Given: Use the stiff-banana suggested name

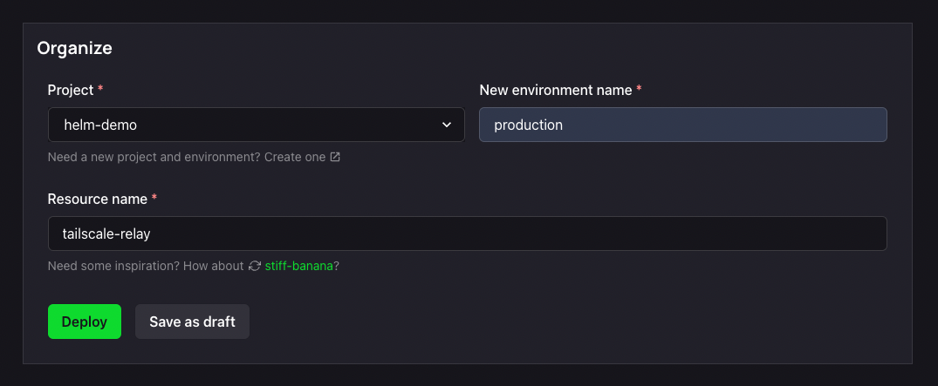Looking at the screenshot, I should [298, 266].
